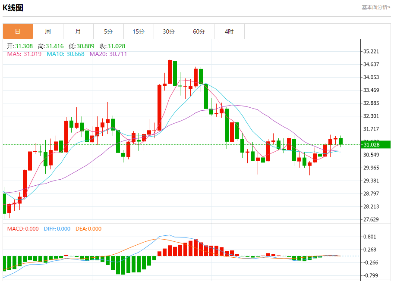Open the 基本面分析 link
This screenshot has width=394, height=281.
376,7
